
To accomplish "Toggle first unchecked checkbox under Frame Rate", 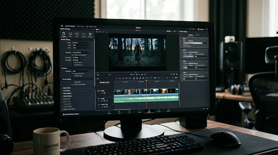I will pos(73,62).
